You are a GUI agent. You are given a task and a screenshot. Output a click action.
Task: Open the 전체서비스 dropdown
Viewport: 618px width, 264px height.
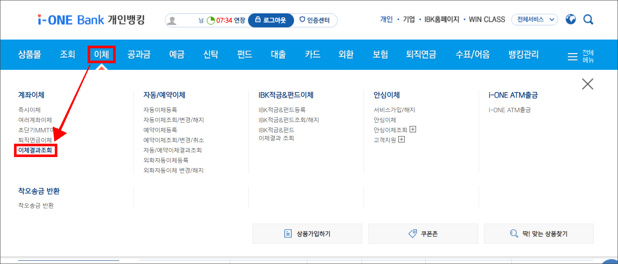coord(534,19)
